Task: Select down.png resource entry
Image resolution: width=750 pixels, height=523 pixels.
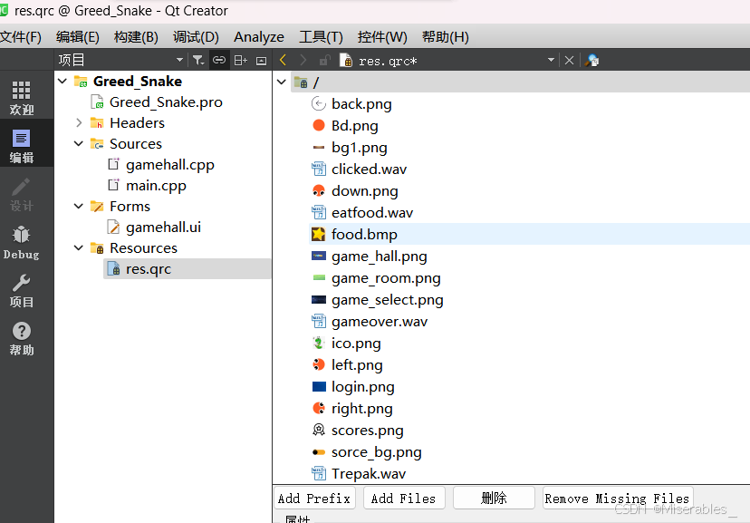Action: [x=364, y=191]
